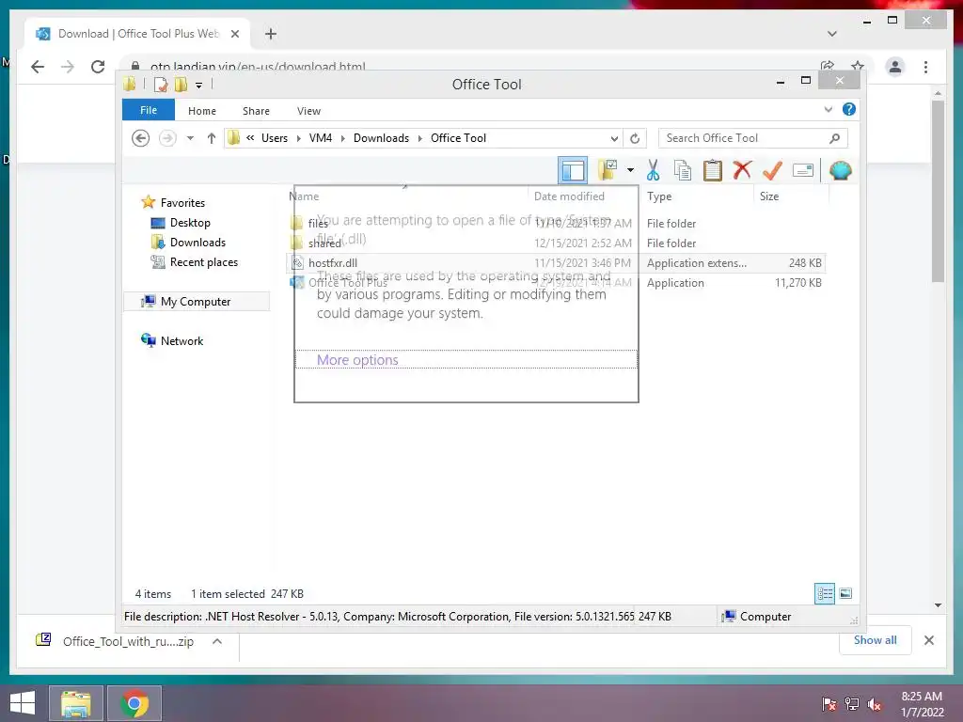
Task: Select VM4 in the address breadcrumb
Action: click(321, 138)
